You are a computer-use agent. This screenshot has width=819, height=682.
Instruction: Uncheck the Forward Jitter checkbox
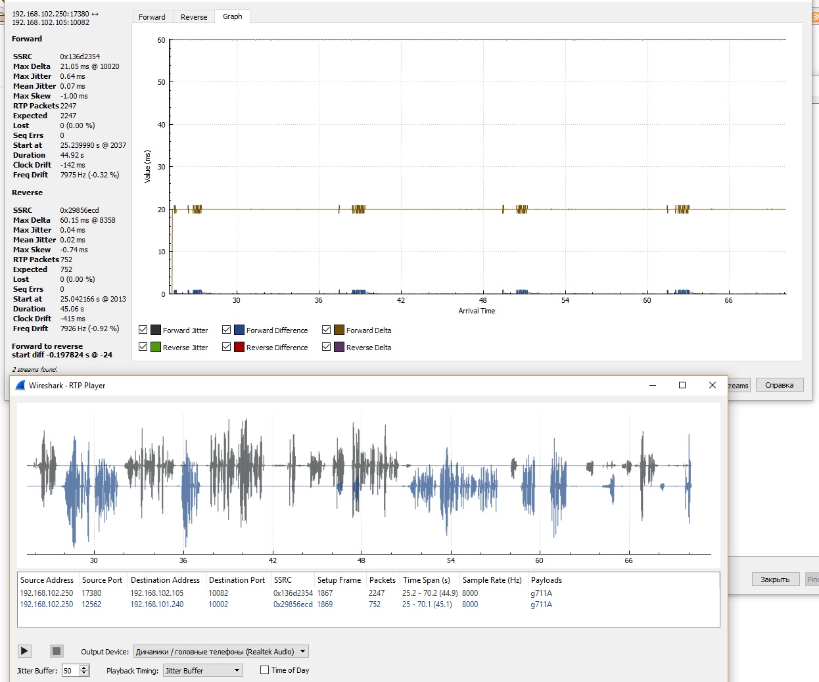143,330
